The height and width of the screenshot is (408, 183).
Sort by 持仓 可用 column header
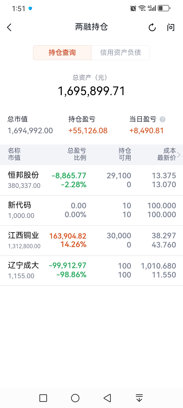click(x=125, y=154)
